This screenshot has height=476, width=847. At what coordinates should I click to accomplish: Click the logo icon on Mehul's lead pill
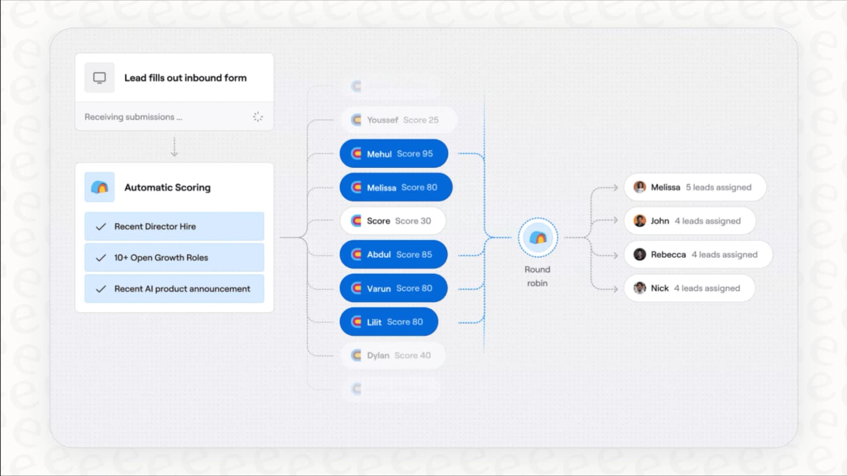pyautogui.click(x=356, y=154)
